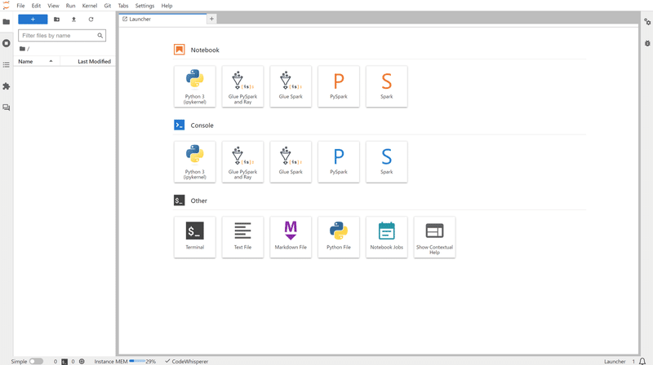
Task: Click the blue new launcher button
Action: pos(33,19)
